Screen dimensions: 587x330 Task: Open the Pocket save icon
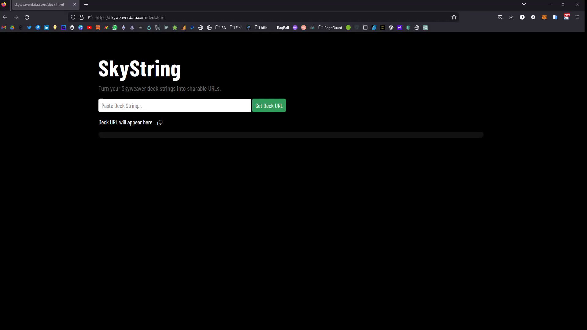tap(500, 17)
